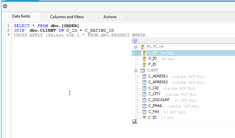
Task: Click in the SQL editor on line 3
Action: click(79, 35)
